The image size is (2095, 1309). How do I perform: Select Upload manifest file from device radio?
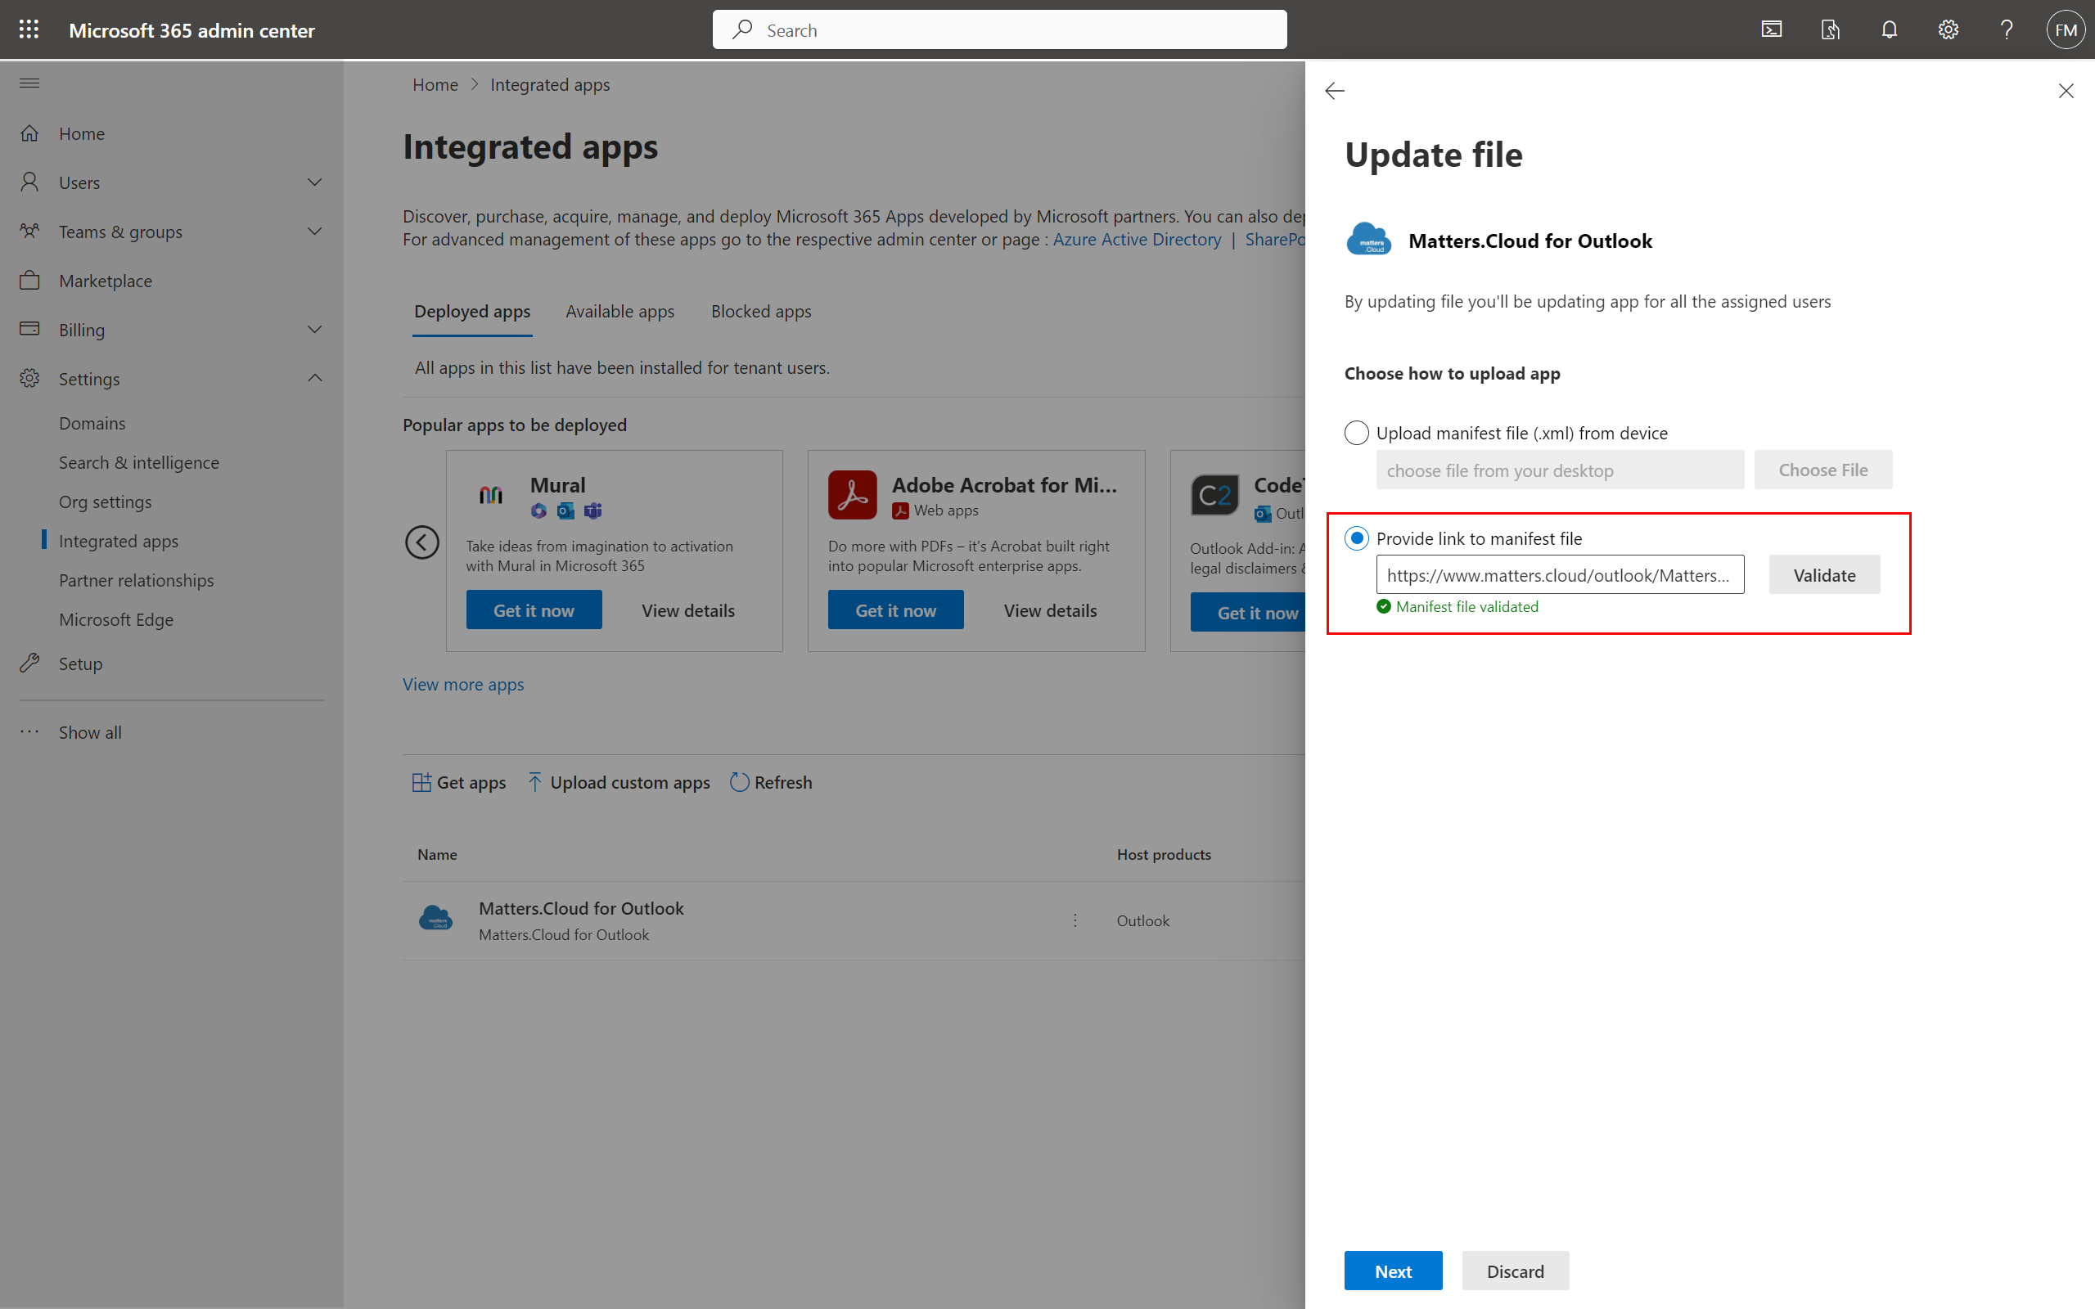coord(1357,432)
